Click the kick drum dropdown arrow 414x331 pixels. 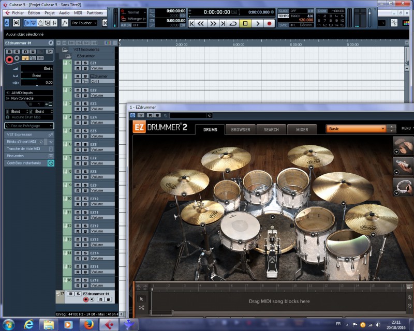273,217
